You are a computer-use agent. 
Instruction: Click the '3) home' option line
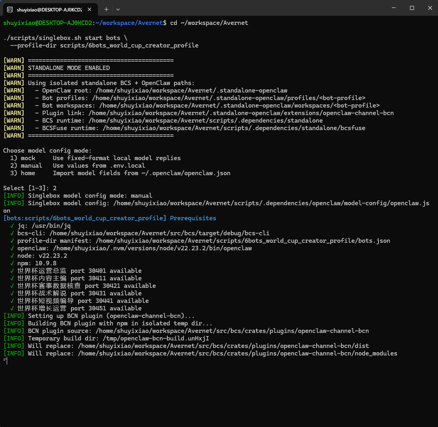120,173
